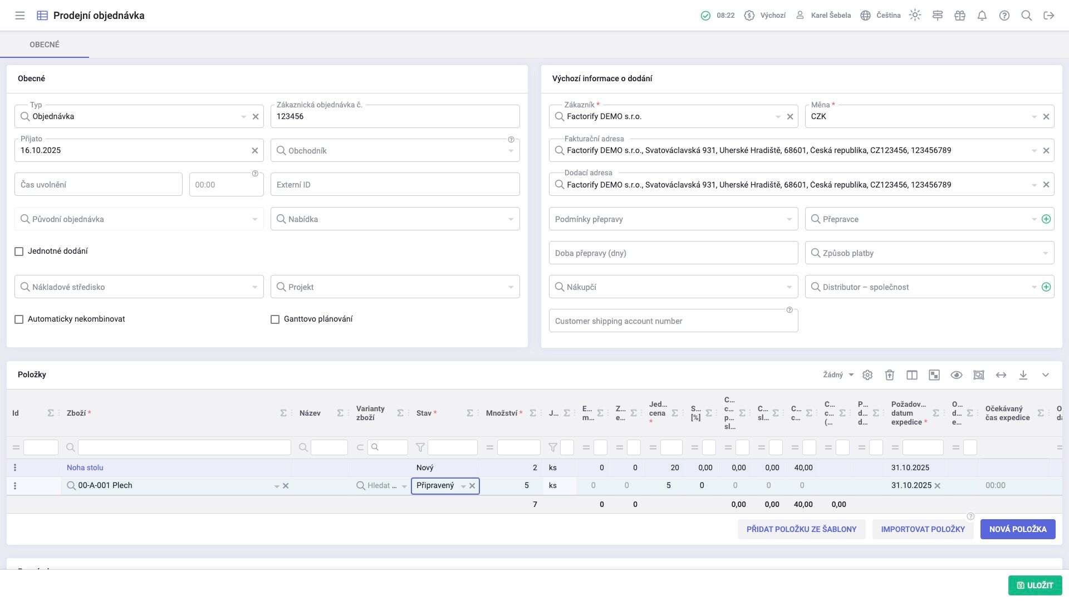Click the NOVÁ POLOŽKA button
This screenshot has height=601, width=1069.
point(1017,529)
